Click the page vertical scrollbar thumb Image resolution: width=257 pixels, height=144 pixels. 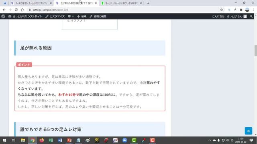pos(255,51)
